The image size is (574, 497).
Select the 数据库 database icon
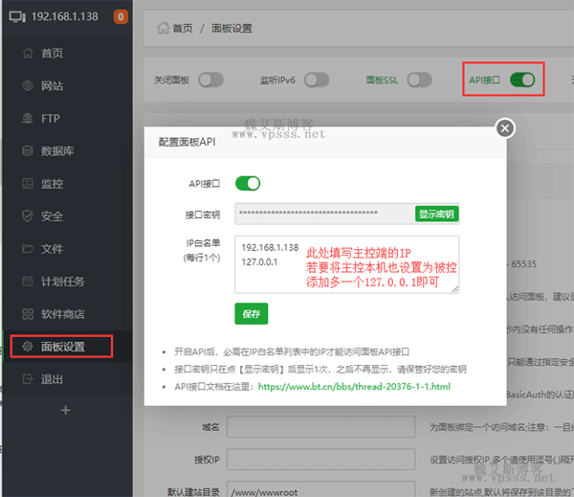point(26,151)
